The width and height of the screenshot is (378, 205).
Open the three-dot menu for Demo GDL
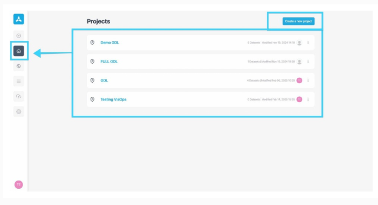308,42
